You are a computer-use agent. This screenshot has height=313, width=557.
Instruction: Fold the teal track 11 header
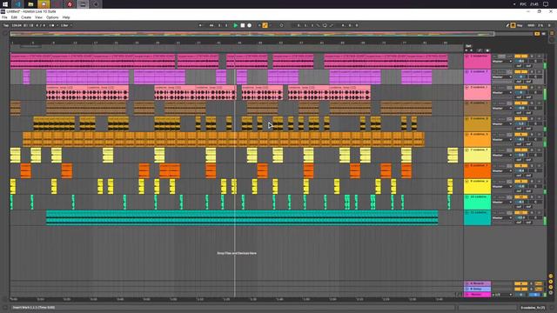coord(466,212)
